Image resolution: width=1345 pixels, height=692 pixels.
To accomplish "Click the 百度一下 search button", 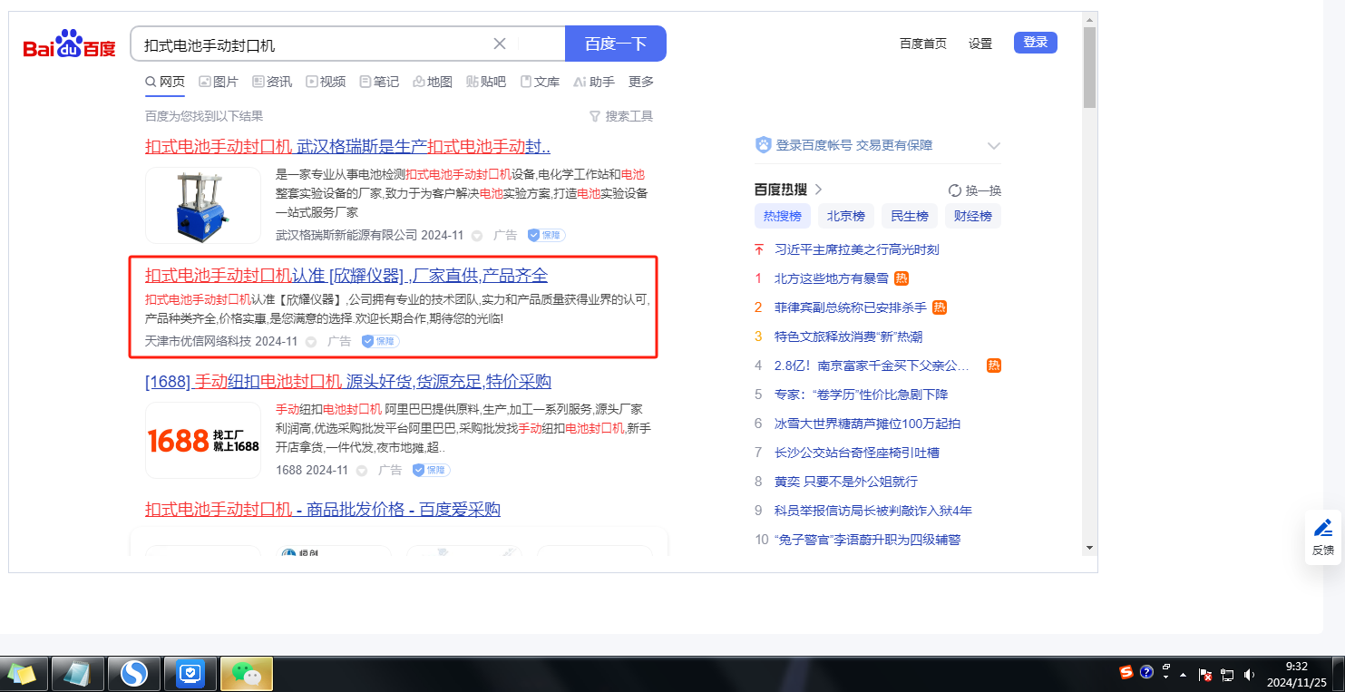I will pyautogui.click(x=616, y=44).
